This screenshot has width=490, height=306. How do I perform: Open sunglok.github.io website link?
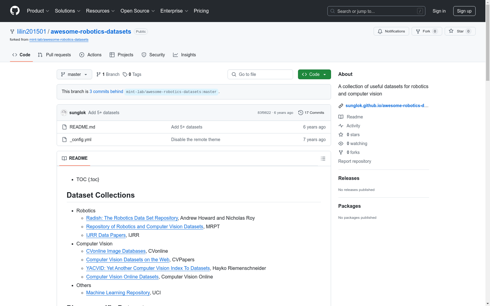click(x=387, y=106)
